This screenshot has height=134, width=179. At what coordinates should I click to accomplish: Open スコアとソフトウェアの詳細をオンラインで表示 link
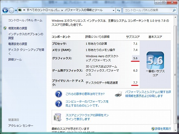pyautogui.click(x=87, y=117)
